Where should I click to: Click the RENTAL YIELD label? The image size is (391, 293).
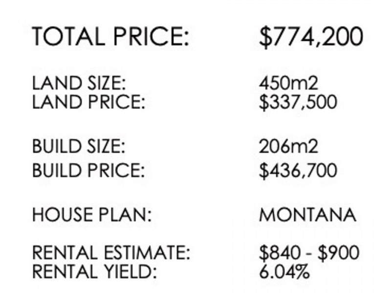coord(94,272)
